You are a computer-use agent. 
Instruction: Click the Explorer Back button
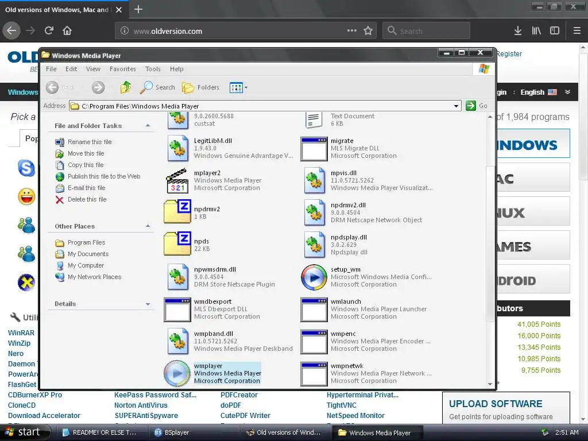60,87
